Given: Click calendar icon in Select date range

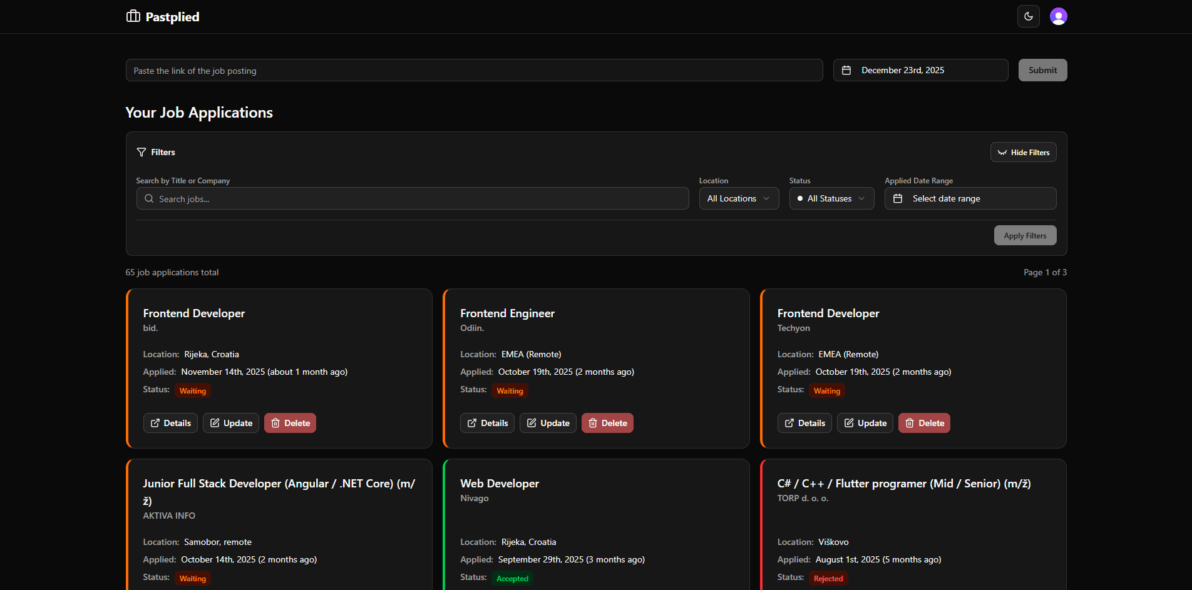Looking at the screenshot, I should click(898, 198).
